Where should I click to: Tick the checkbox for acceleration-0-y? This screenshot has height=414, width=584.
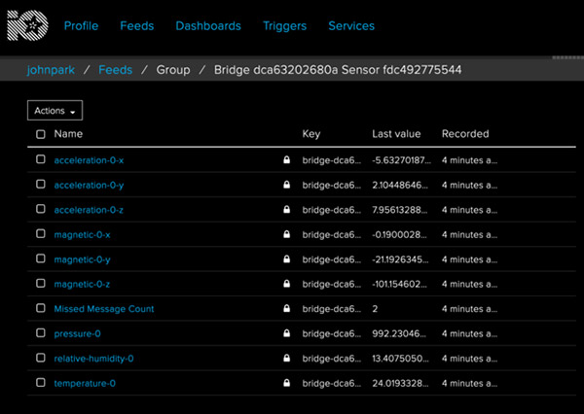40,185
